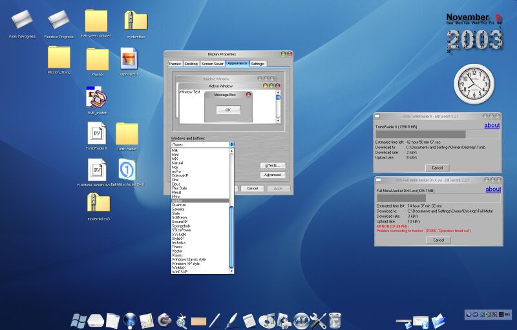Select the Clipboard01 image file icon
The height and width of the screenshot is (330, 517).
129,58
